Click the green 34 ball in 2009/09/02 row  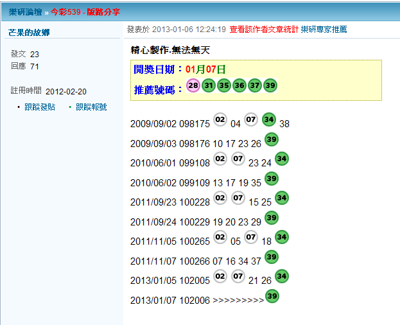[269, 119]
